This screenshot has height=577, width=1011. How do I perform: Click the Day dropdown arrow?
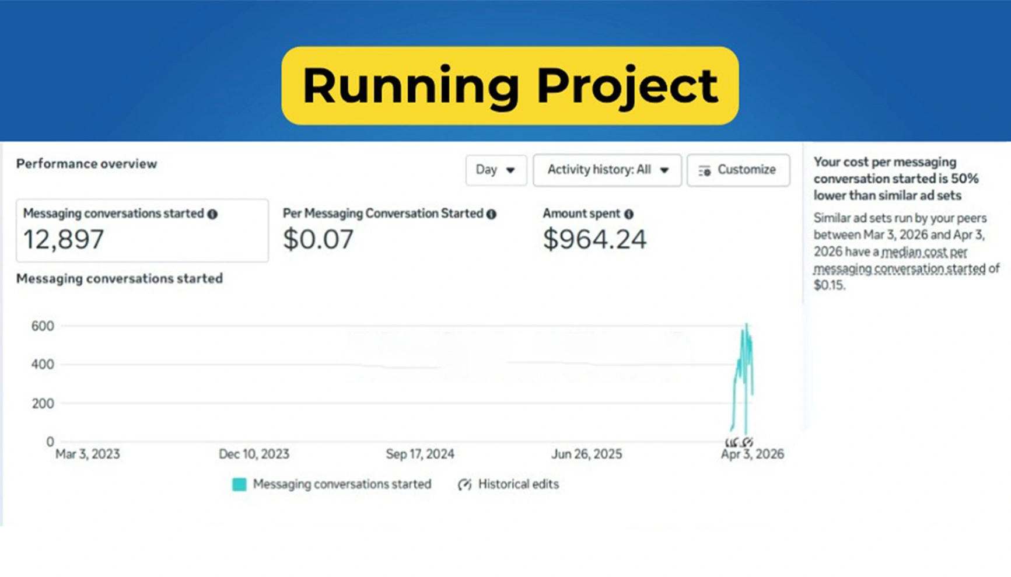[x=510, y=170]
